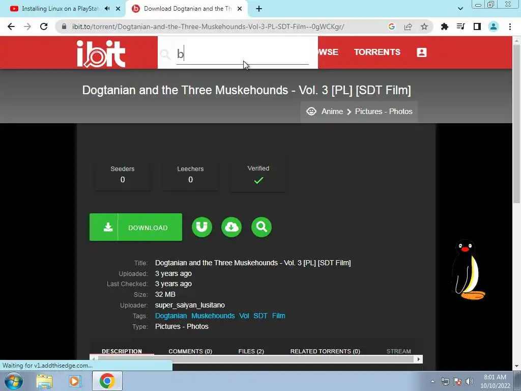Click the green magnet link icon

tap(202, 227)
